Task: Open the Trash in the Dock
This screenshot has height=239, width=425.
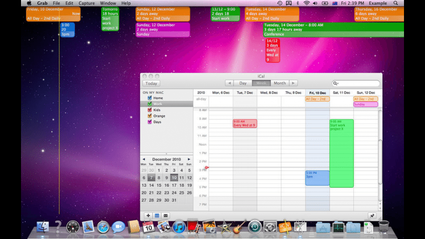Action: 383,227
